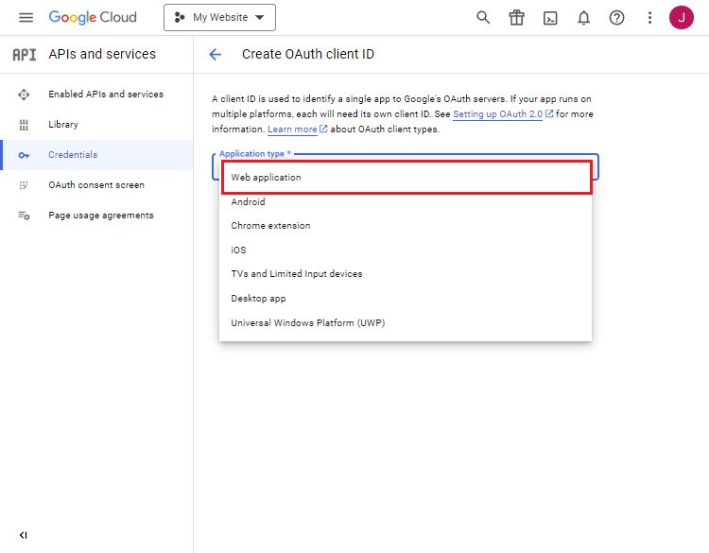709x553 pixels.
Task: Go back using the blue arrow
Action: tap(216, 55)
